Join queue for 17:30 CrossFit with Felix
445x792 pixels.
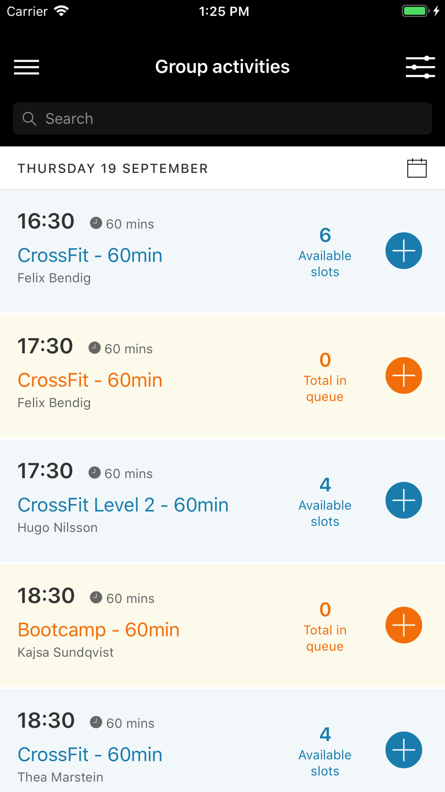coord(404,376)
